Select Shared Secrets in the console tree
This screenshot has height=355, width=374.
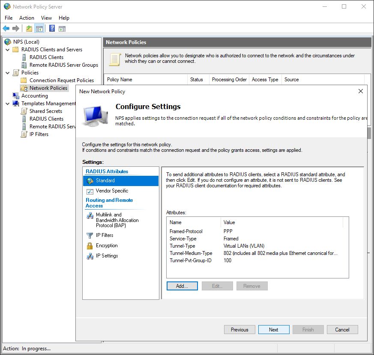coord(46,111)
